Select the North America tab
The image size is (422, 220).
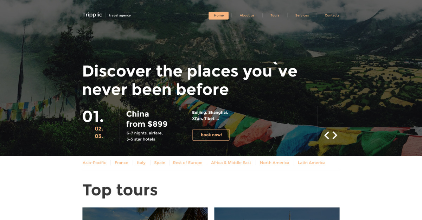(274, 163)
